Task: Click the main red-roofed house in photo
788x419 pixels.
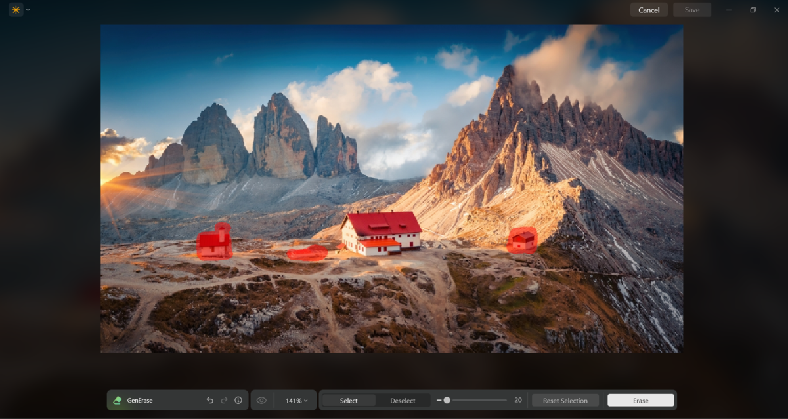Action: point(382,233)
